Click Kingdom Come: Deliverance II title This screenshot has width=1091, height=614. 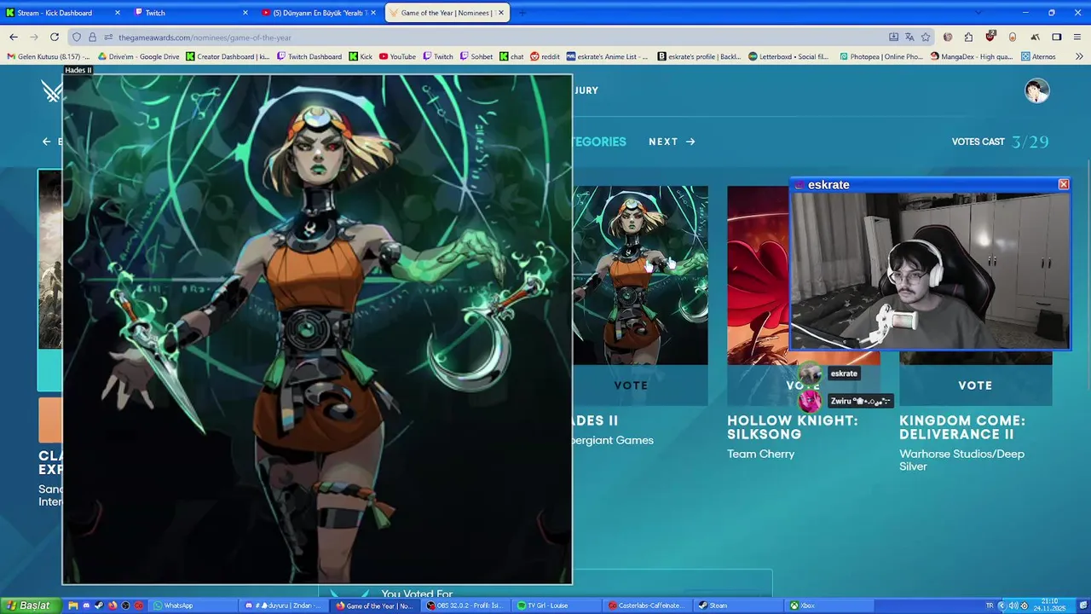(962, 427)
